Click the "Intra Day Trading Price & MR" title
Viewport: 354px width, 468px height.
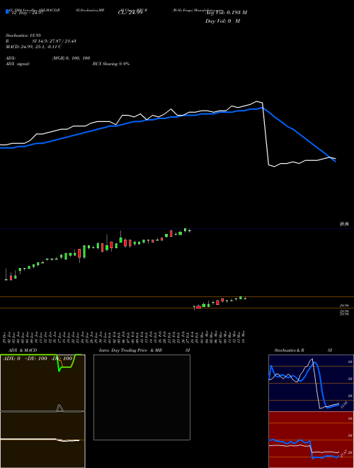click(130, 350)
